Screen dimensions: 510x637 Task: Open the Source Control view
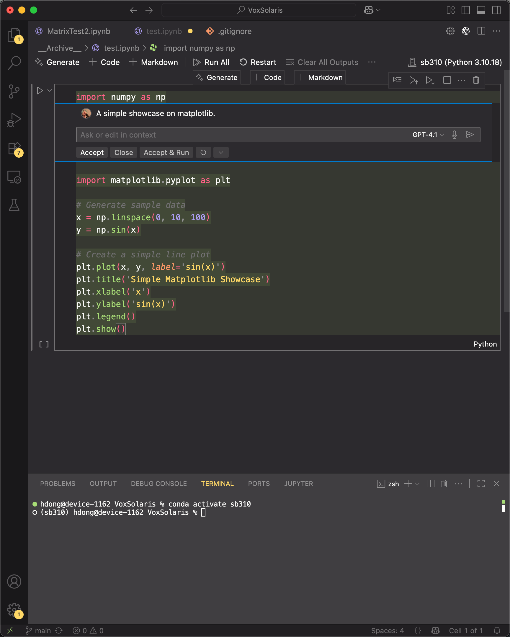(x=14, y=91)
